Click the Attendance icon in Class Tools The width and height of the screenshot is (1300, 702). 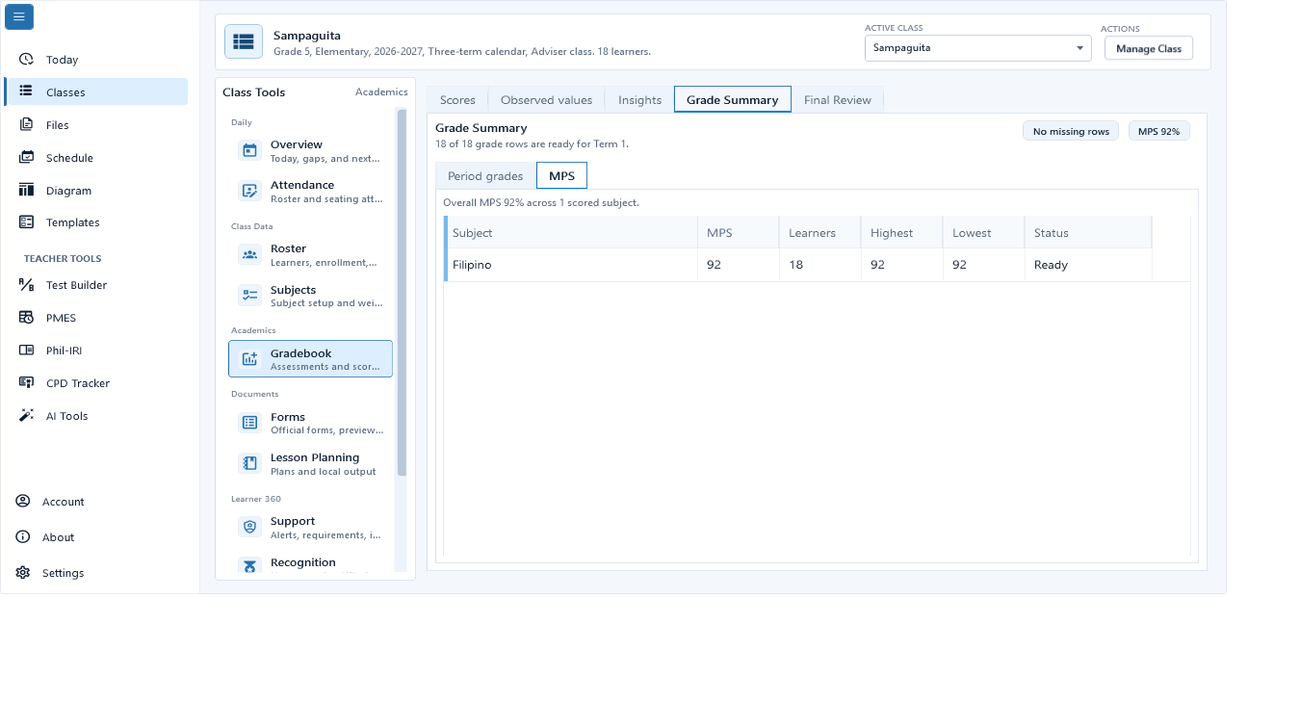point(250,191)
